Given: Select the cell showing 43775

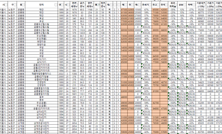Looking at the screenshot, I should pos(201,117).
